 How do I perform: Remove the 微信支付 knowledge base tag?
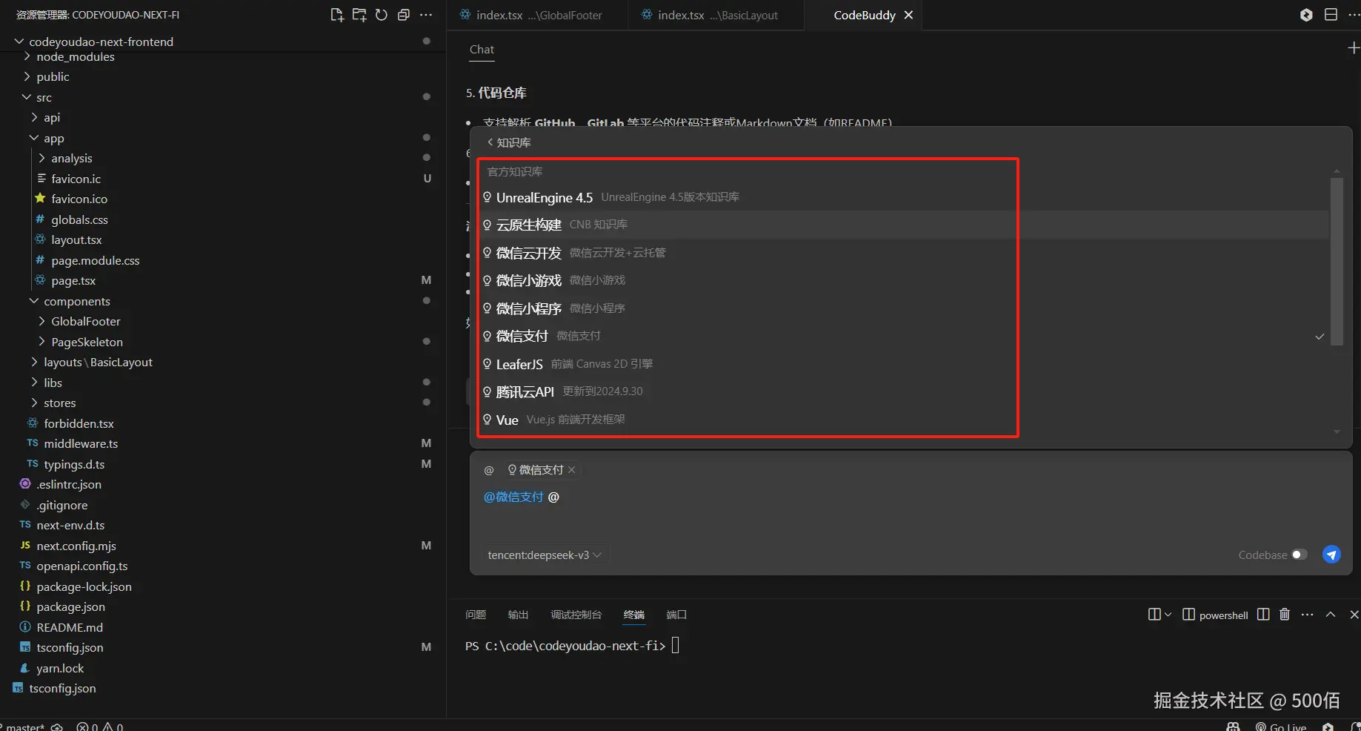pos(571,470)
